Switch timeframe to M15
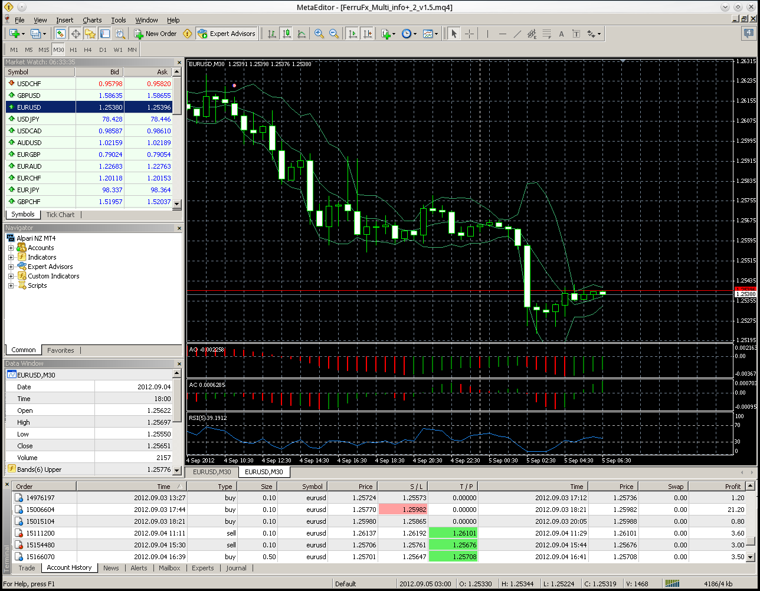The width and height of the screenshot is (760, 591). tap(44, 50)
